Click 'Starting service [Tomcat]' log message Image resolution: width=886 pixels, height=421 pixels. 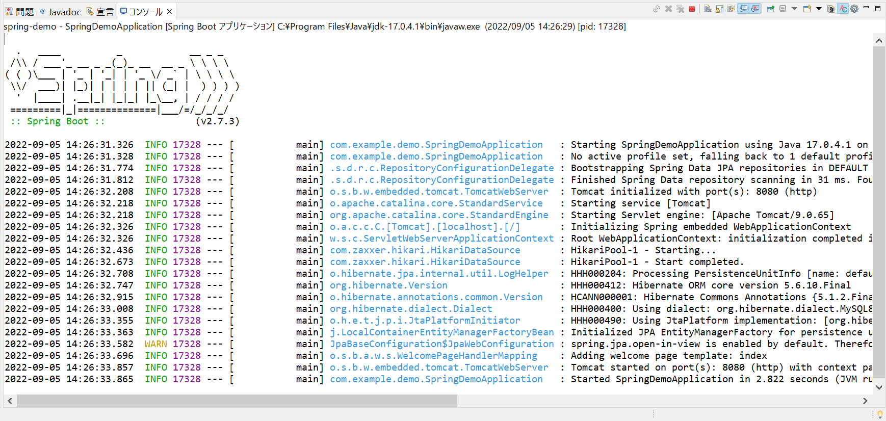click(640, 203)
